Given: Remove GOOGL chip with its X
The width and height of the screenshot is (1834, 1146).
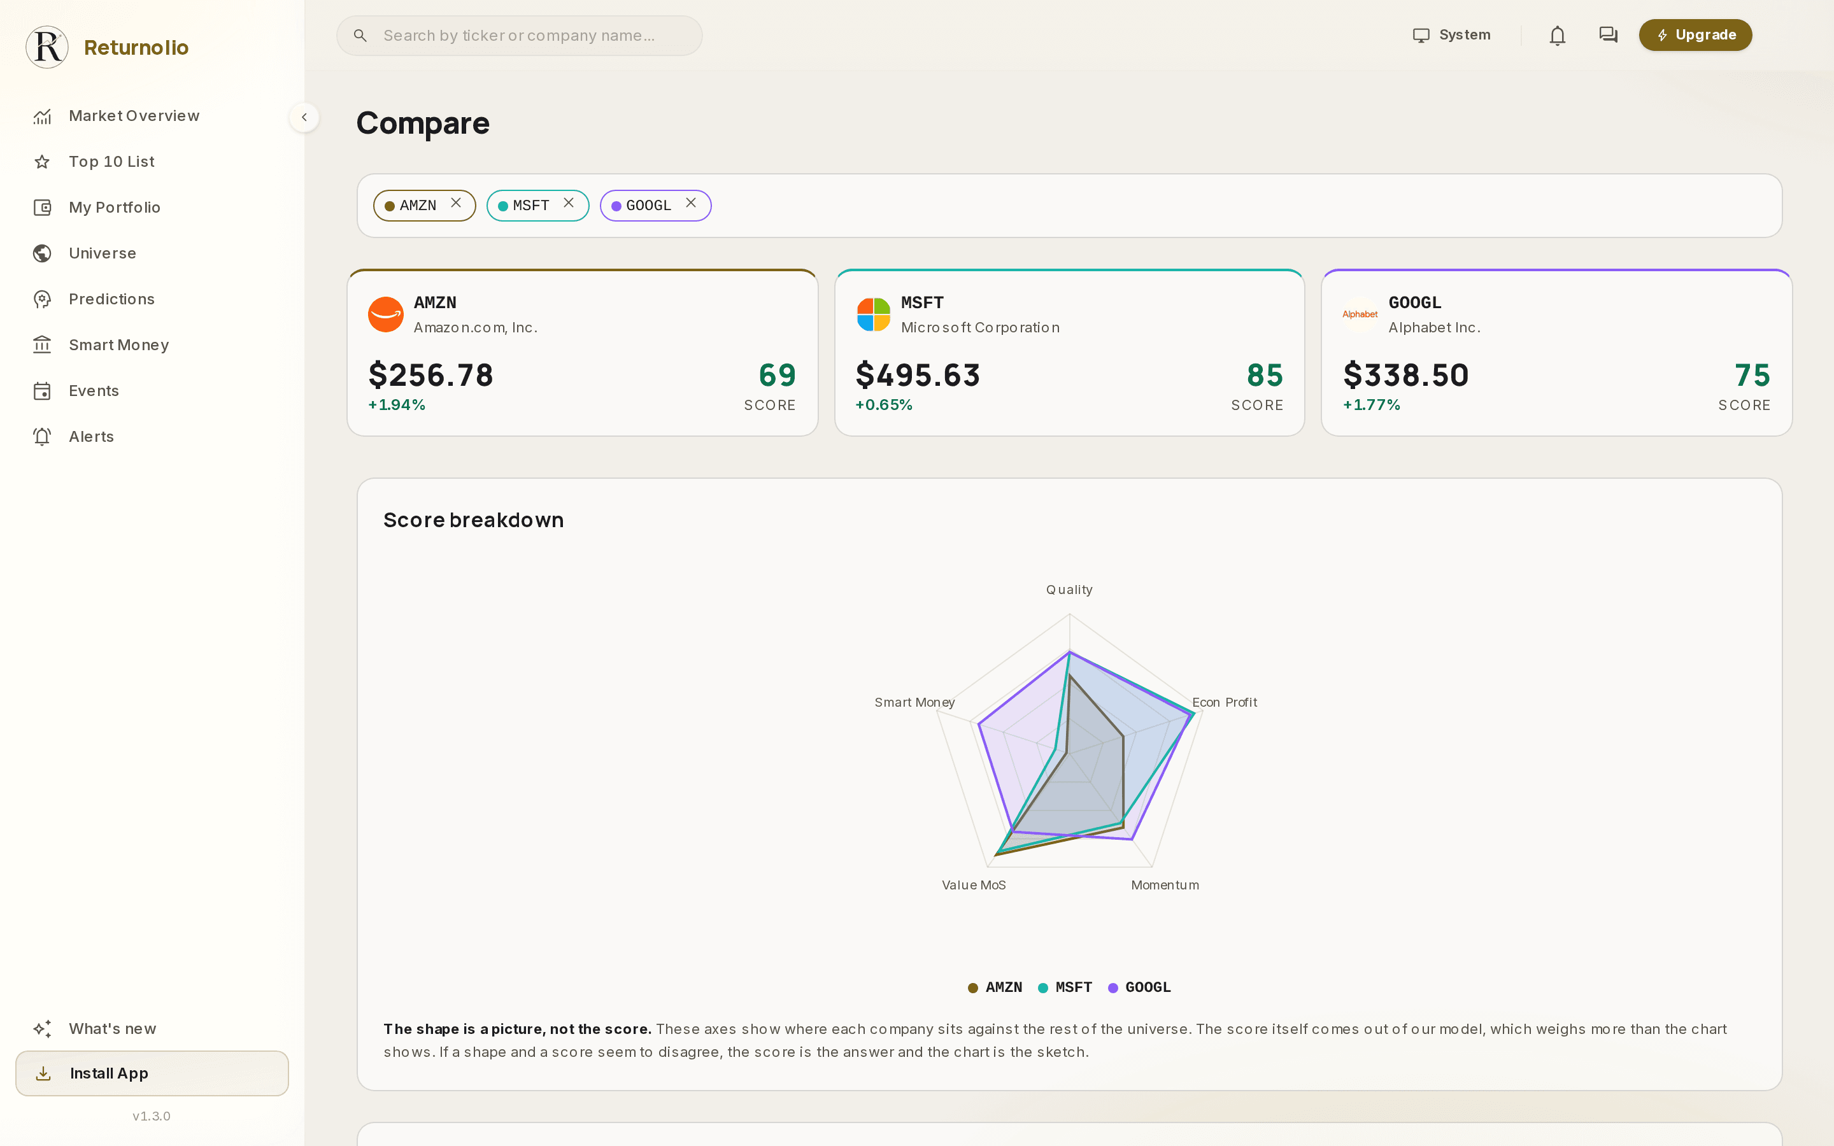Looking at the screenshot, I should pyautogui.click(x=690, y=203).
